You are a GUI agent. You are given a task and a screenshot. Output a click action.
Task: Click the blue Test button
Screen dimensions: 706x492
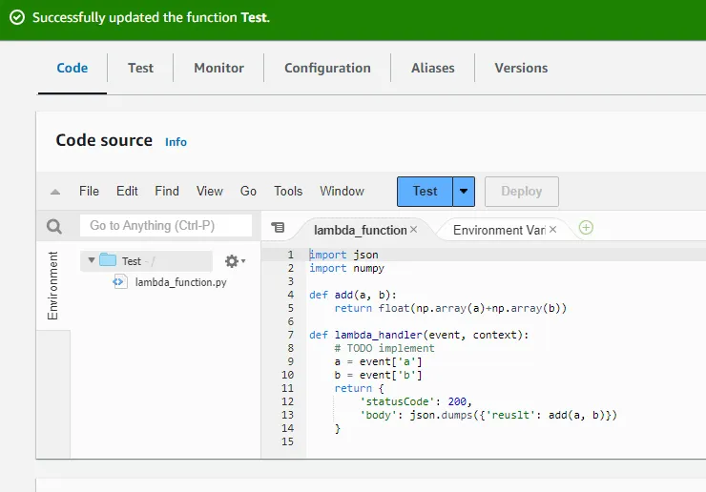tap(425, 191)
